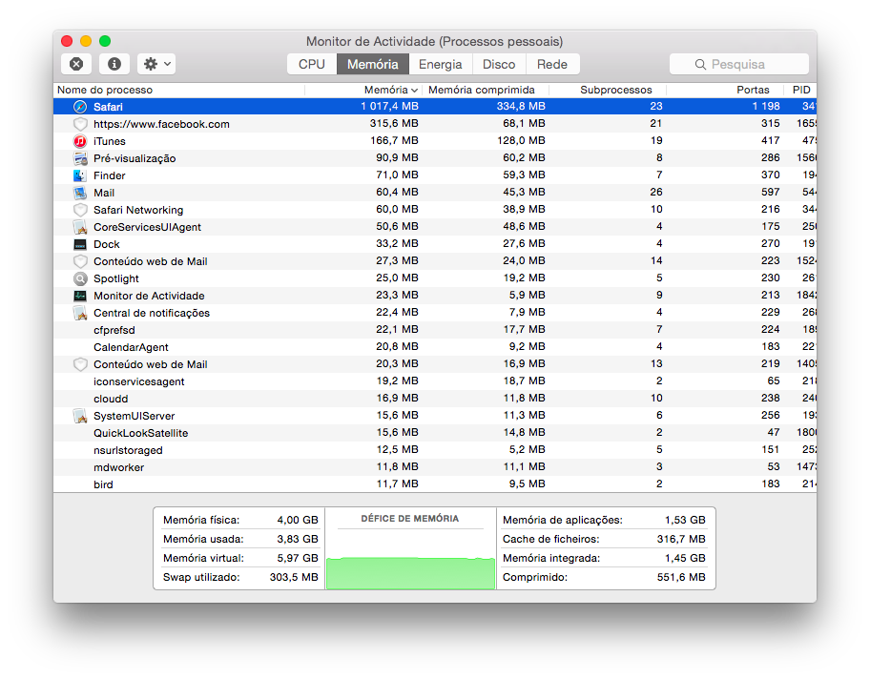This screenshot has width=870, height=679.
Task: Click the Safari compass icon
Action: tap(80, 107)
